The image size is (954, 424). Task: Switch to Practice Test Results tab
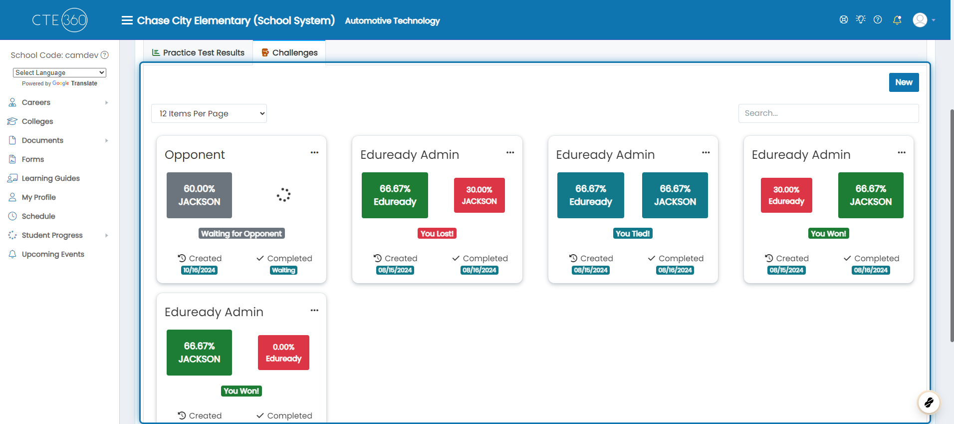coord(198,52)
